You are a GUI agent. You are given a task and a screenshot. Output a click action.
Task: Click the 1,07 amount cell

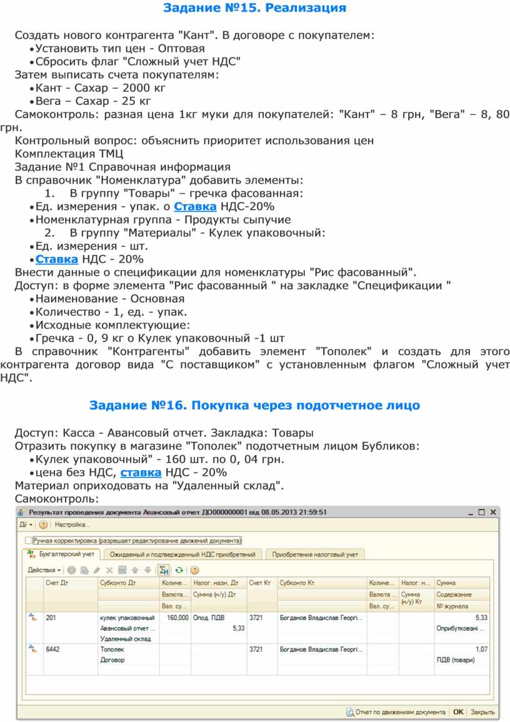(462, 649)
